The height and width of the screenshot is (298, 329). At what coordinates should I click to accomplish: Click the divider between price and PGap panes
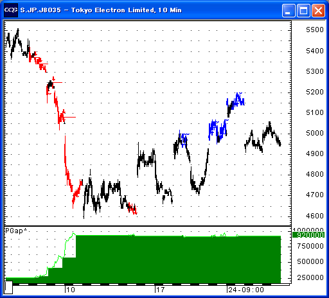(x=148, y=226)
